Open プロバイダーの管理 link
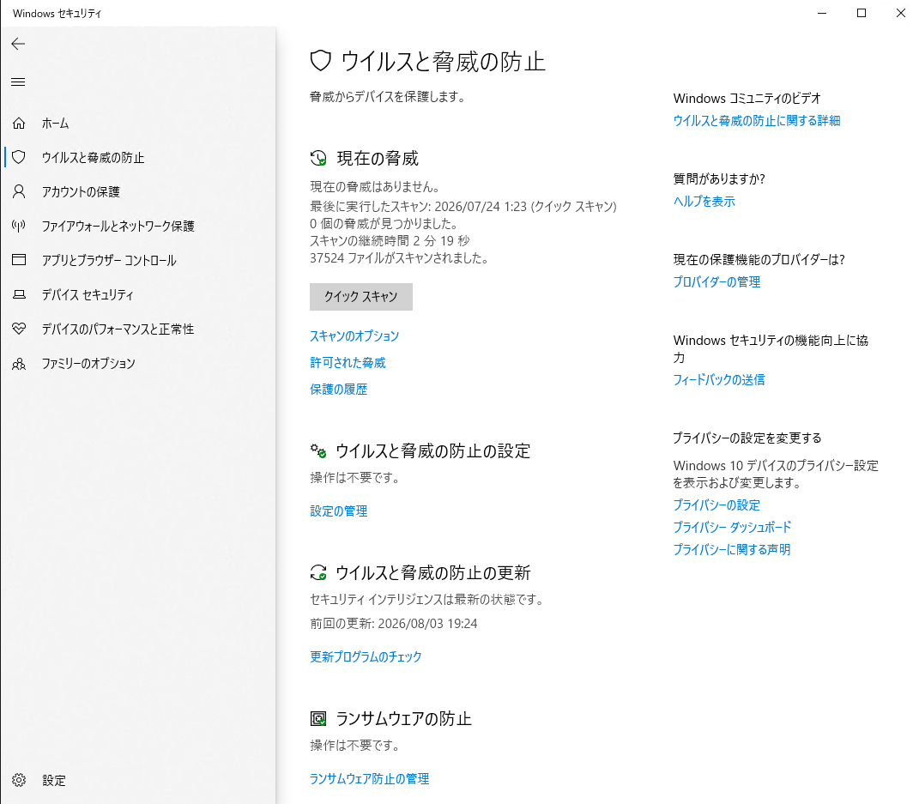Viewport: 919px width, 804px height. (716, 281)
